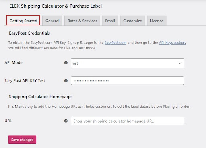Click the help icon beside Easy Post API-KEY Test
Viewport: 206px width, 148px height.
[66, 81]
